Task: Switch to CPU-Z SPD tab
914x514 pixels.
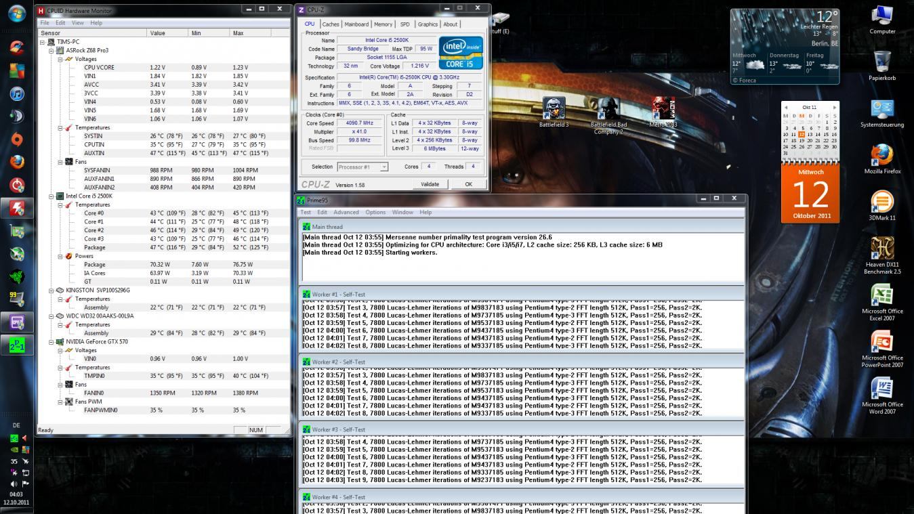Action: pos(404,24)
